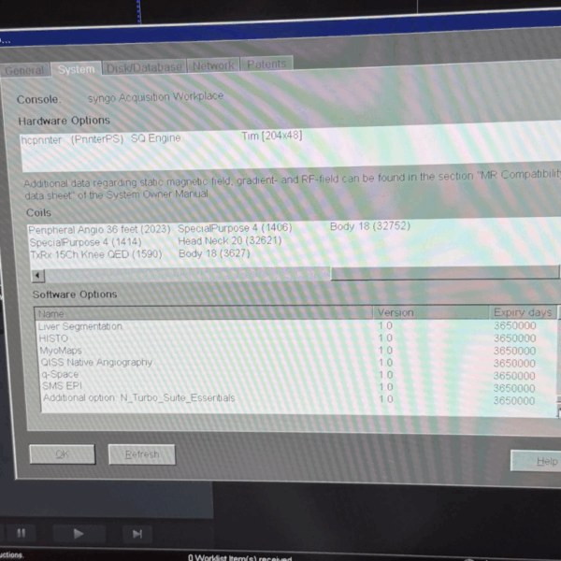The width and height of the screenshot is (561, 561).
Task: Click Body 18 (3627) coil entry
Action: pos(214,253)
